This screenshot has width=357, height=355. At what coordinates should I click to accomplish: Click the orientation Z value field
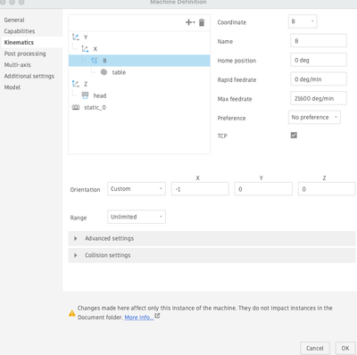[327, 189]
